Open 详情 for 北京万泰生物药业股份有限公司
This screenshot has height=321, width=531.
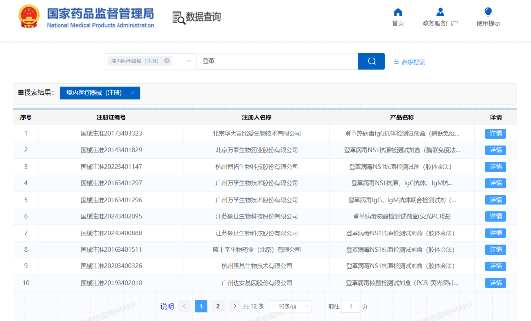[496, 150]
